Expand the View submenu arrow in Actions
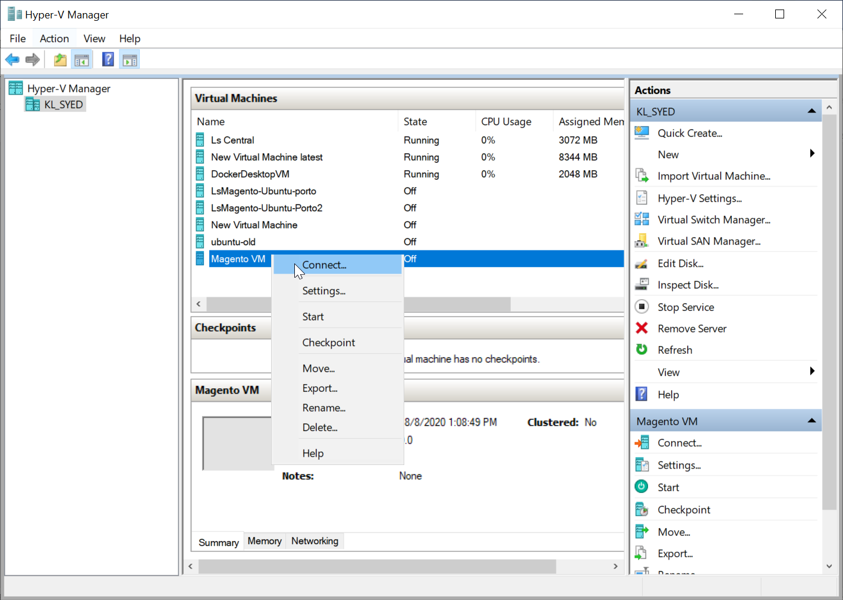 pos(812,372)
